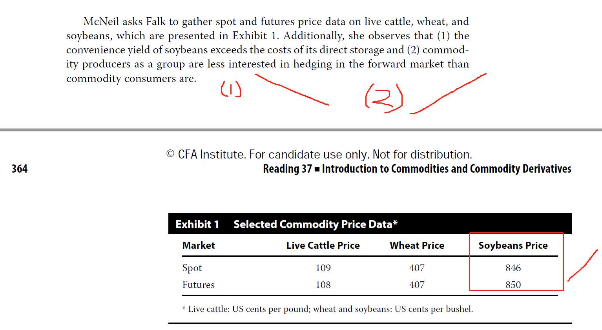Select soybeans futures value 850
Screen dimensions: 602x330
coord(513,284)
